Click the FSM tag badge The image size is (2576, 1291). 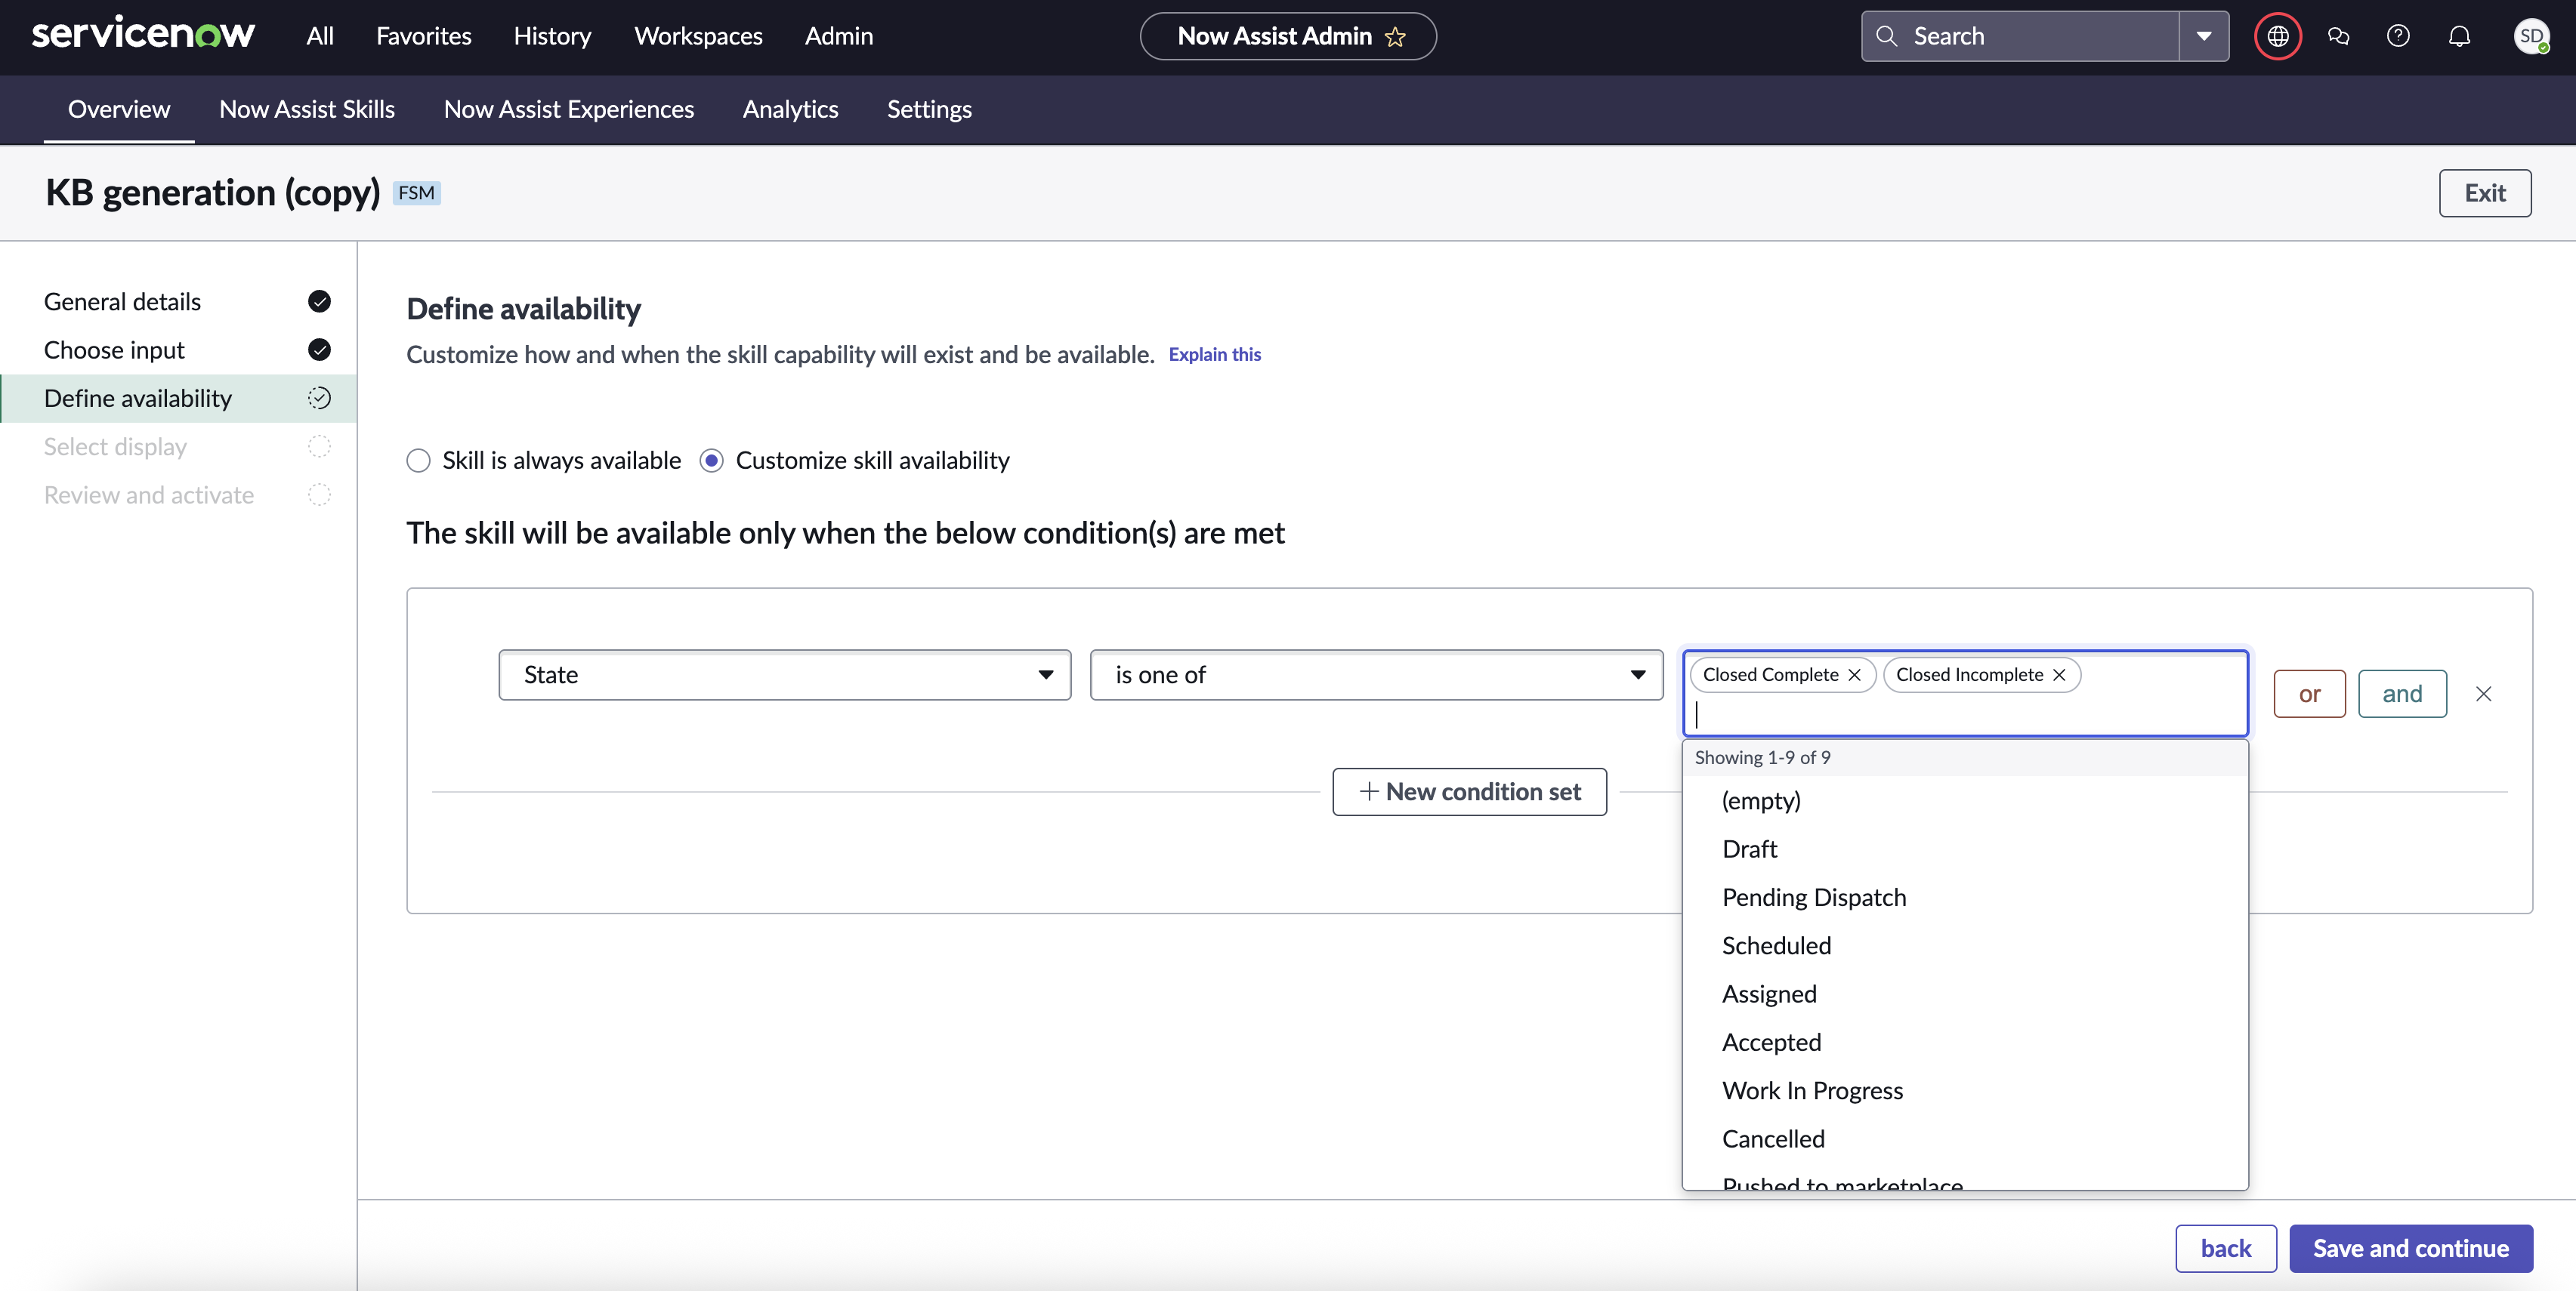pyautogui.click(x=416, y=193)
